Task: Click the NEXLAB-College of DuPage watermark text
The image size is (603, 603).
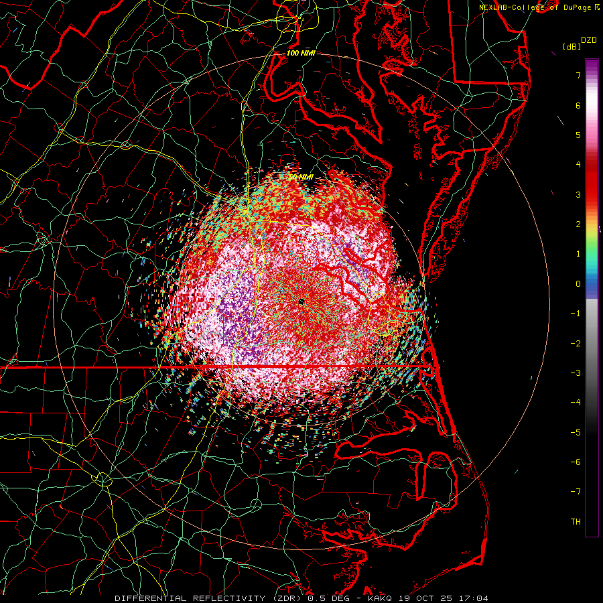Action: (540, 7)
